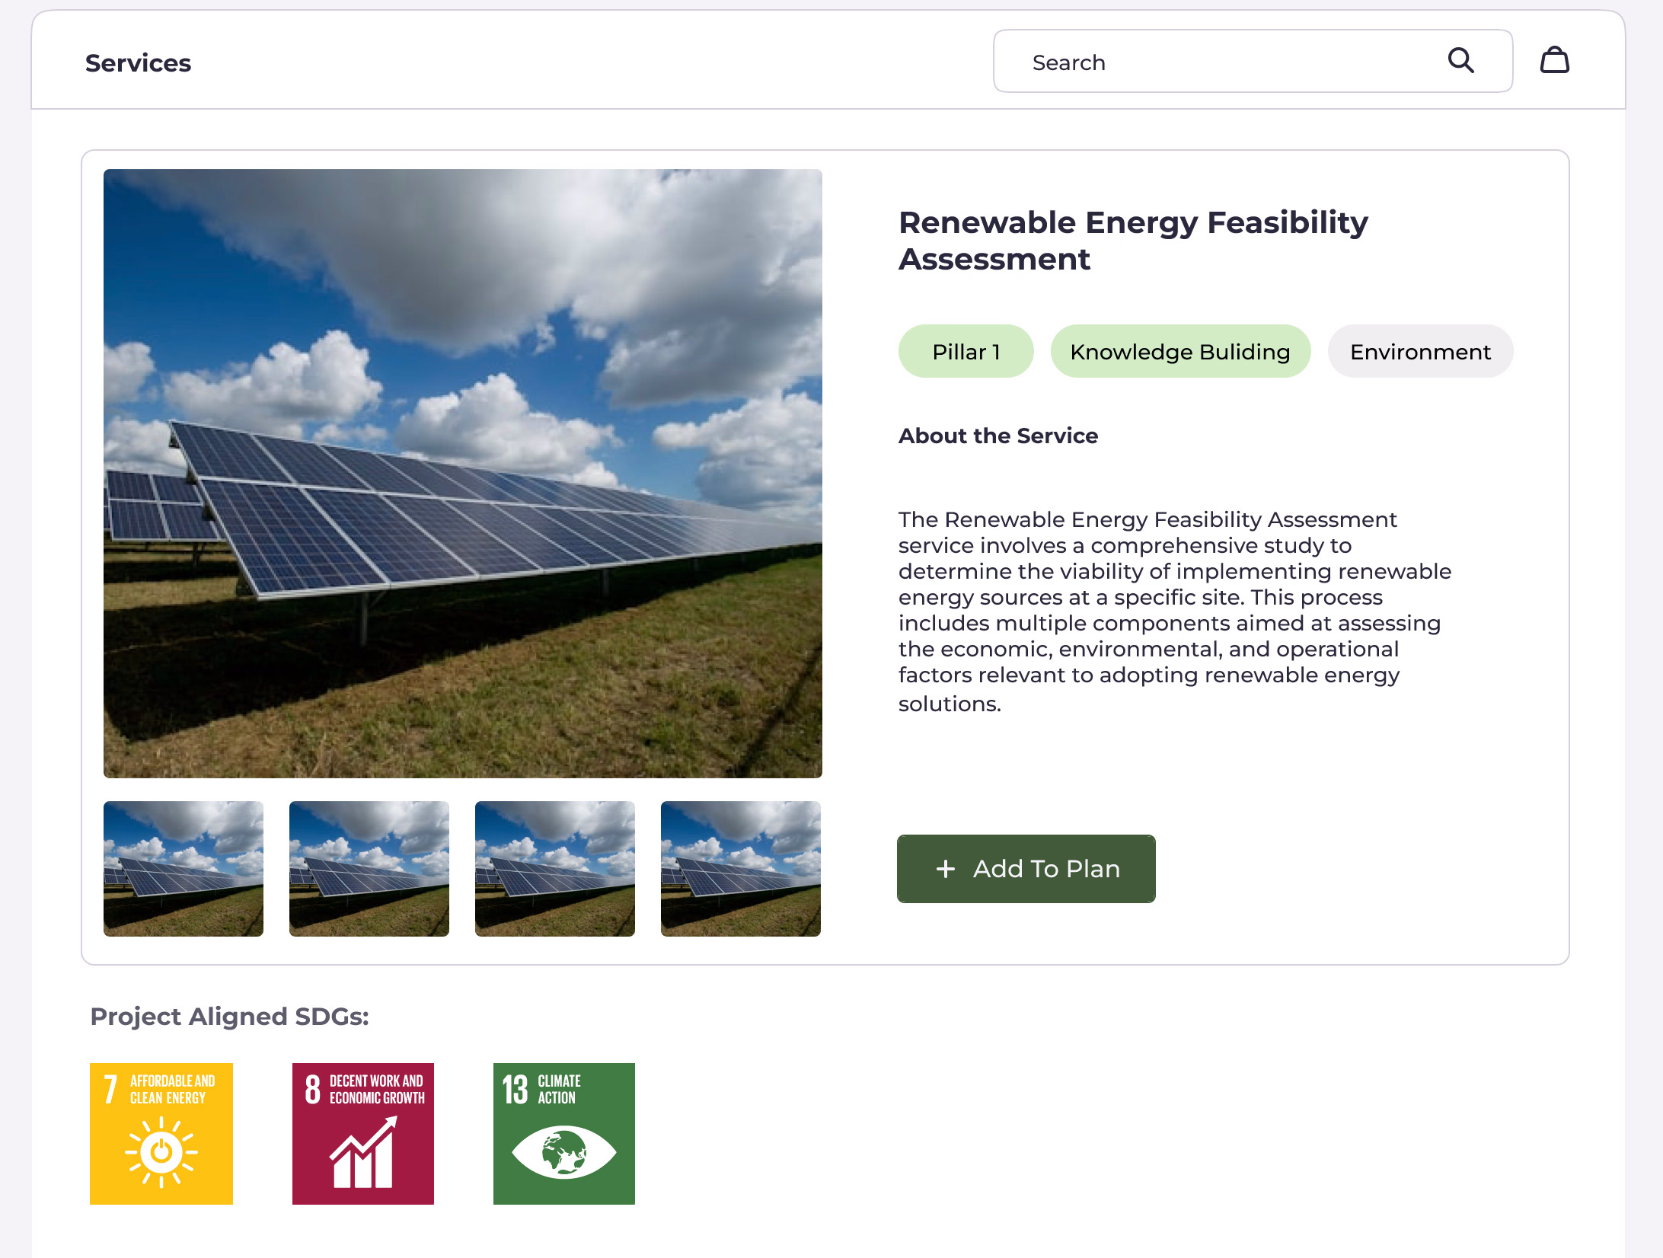Click the main solar panel image
Image resolution: width=1663 pixels, height=1258 pixels.
(x=463, y=473)
